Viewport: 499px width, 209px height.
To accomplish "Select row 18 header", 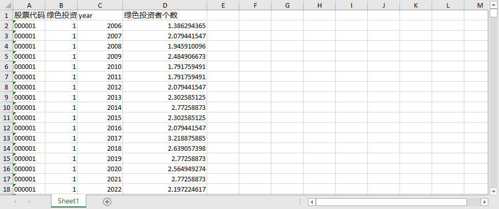I will pyautogui.click(x=6, y=189).
